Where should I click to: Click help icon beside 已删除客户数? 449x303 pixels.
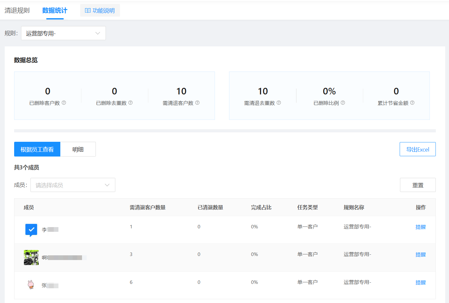point(64,103)
